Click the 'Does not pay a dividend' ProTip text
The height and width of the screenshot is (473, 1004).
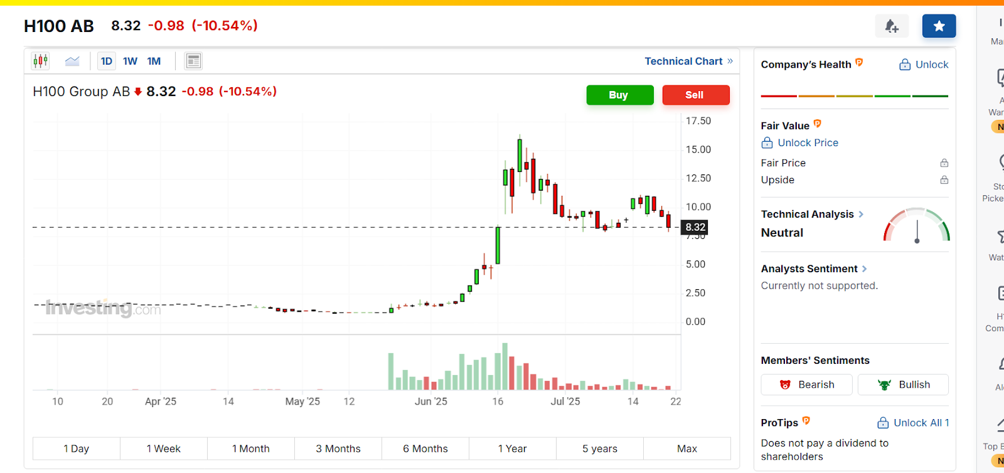[x=825, y=450]
